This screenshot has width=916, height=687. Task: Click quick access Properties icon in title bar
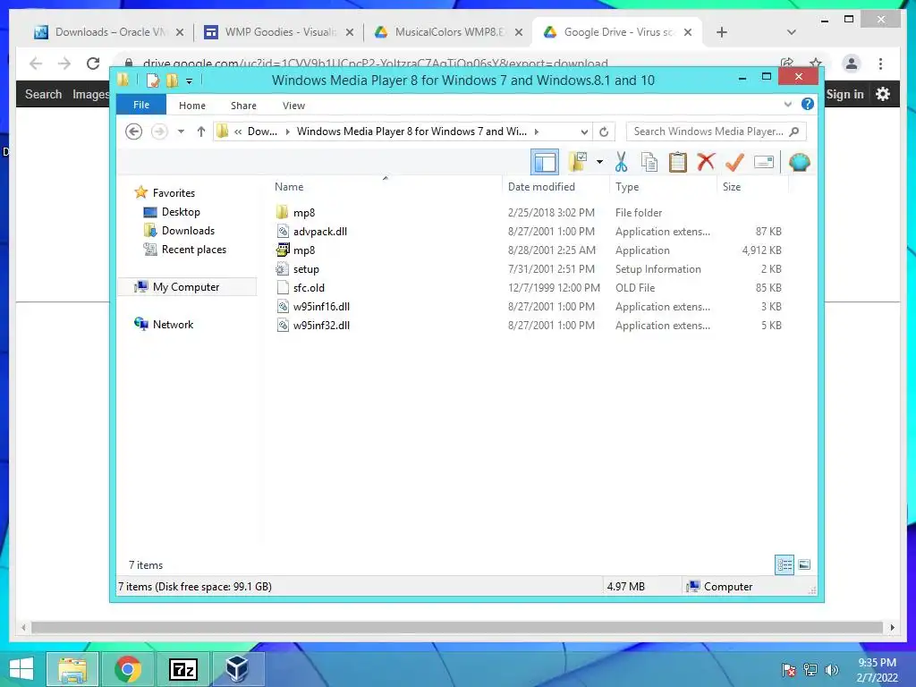[152, 80]
